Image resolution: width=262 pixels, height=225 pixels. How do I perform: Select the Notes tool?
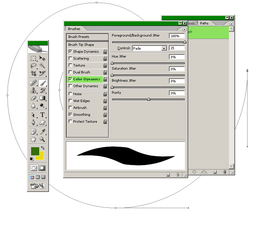click(33, 132)
